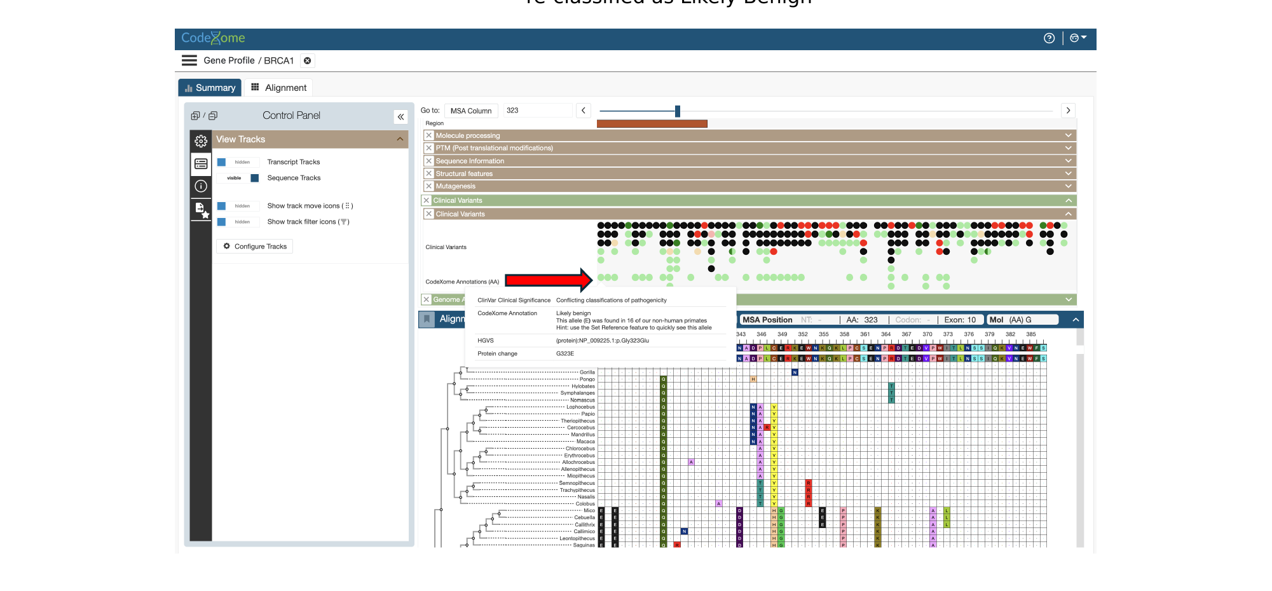Screen dimensions: 1272x591
Task: Collapse the green Clinical Variants group chevron
Action: [1069, 200]
